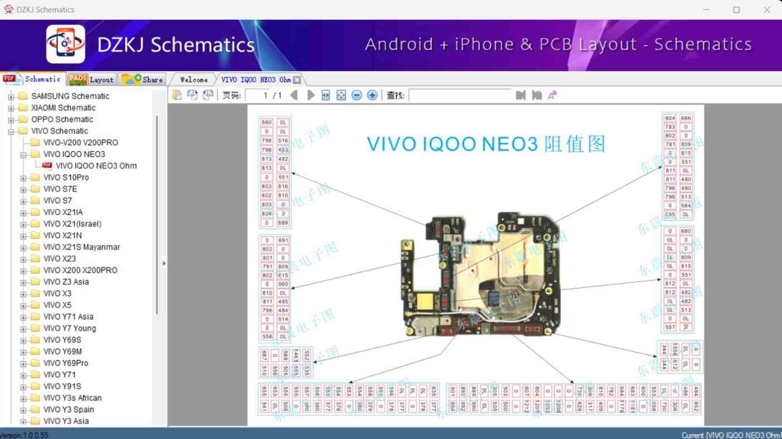Zoom out with the minus icon
782x439 pixels.
[x=357, y=95]
